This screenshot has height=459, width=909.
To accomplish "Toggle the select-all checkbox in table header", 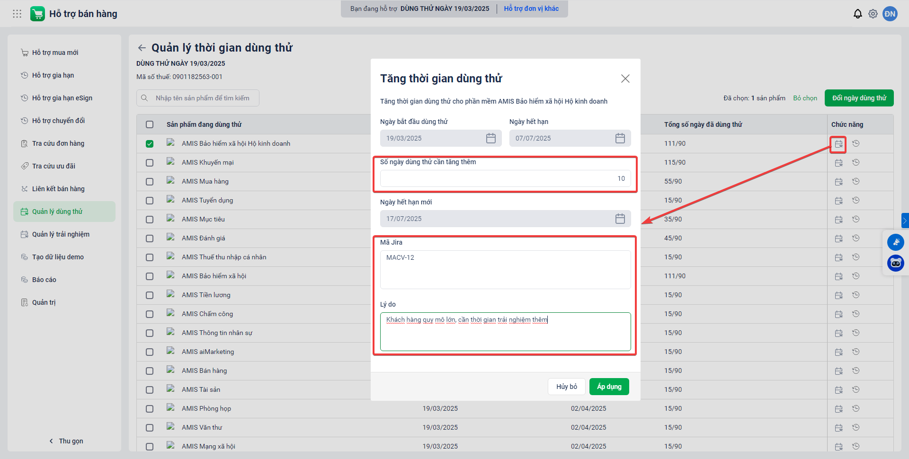I will [x=150, y=124].
